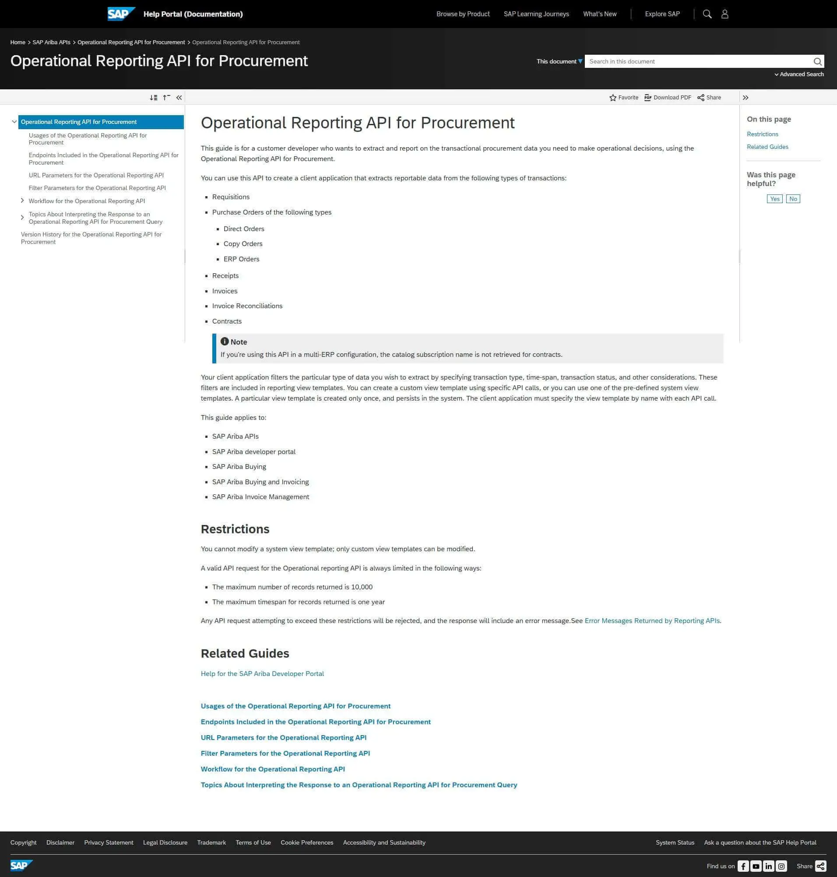Click the Favorite star icon
Image resolution: width=837 pixels, height=877 pixels.
pos(612,97)
